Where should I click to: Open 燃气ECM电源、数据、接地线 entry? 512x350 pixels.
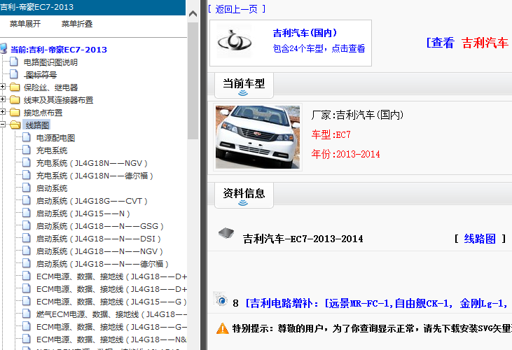111,314
